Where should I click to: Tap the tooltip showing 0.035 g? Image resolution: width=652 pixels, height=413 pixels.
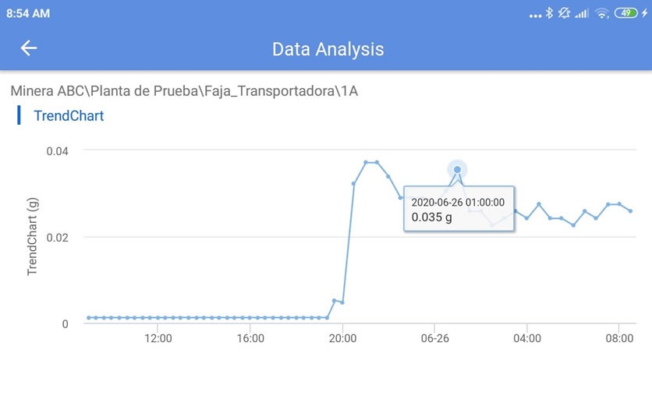click(459, 209)
